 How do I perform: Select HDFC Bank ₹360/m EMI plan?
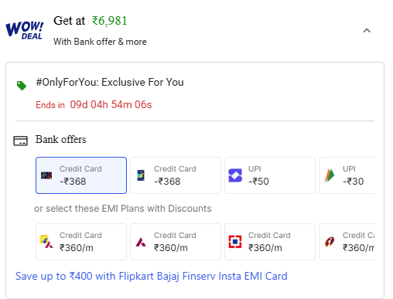click(x=270, y=242)
